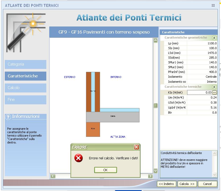Open the Fine step
221x191 pixels.
[x=25, y=100]
